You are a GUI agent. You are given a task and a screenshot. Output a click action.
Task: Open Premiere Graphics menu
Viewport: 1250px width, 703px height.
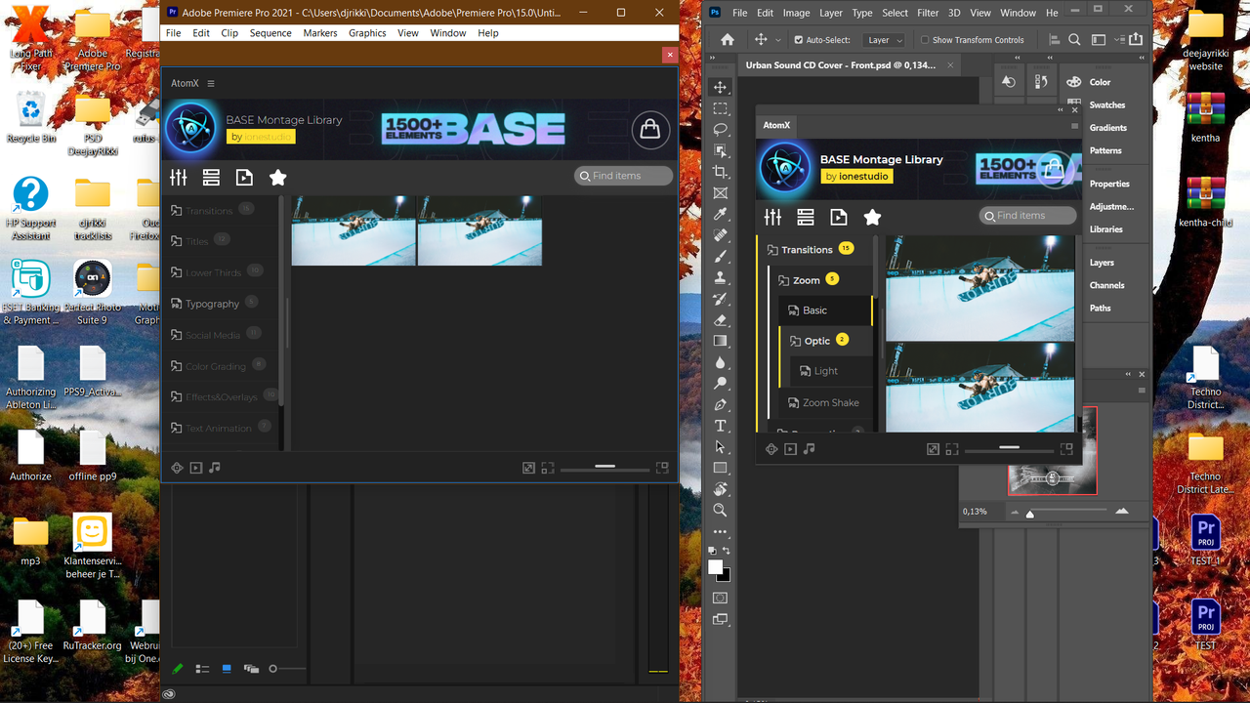click(x=367, y=32)
